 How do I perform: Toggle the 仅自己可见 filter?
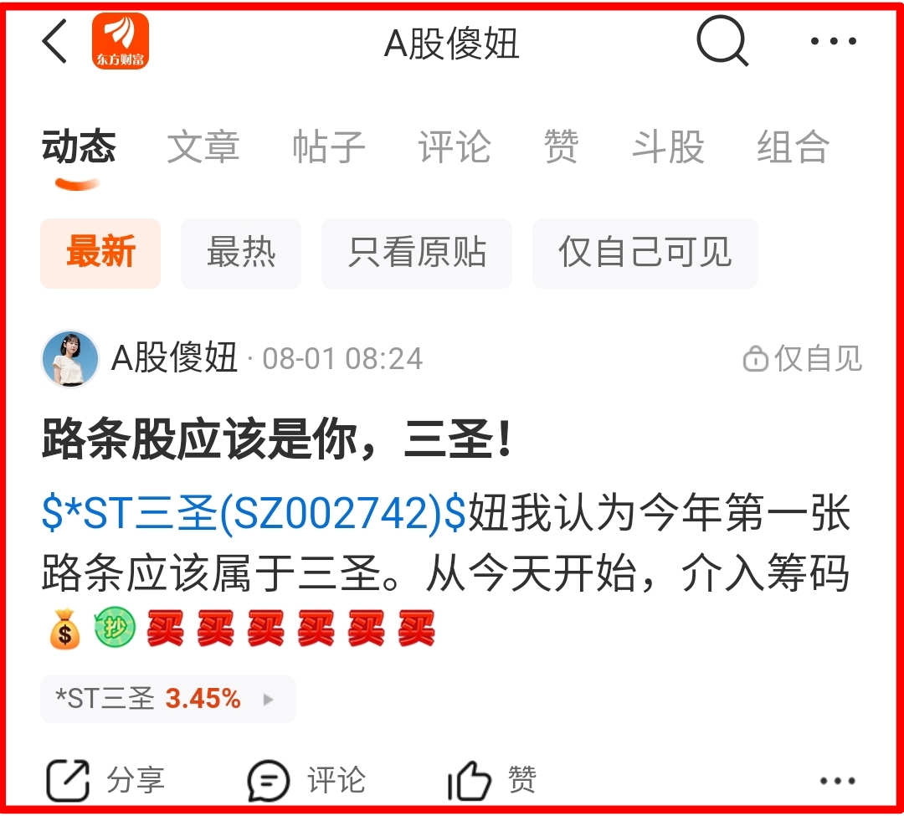[645, 253]
